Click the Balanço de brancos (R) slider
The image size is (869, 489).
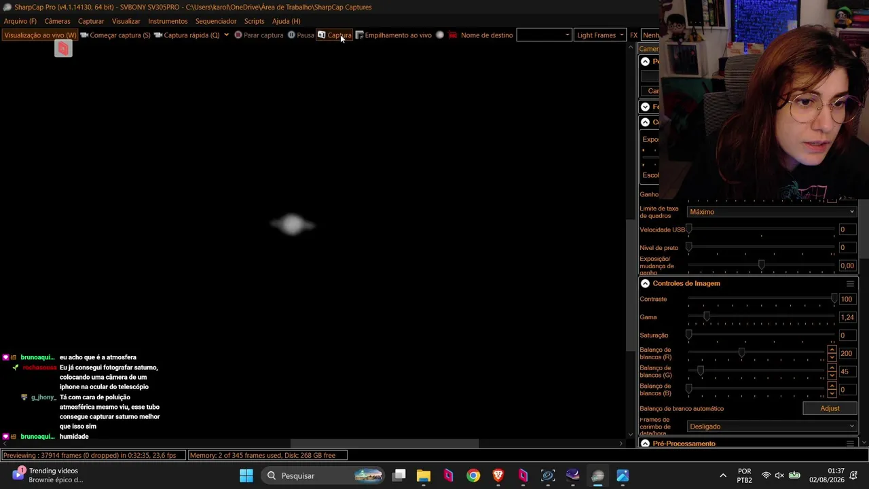741,352
